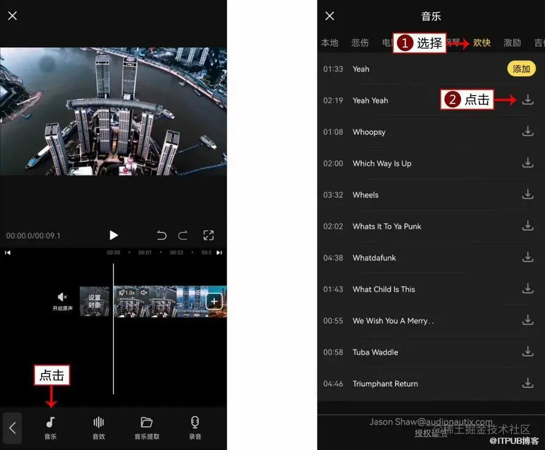
Task: Download We Wish You A Merry
Action: tap(528, 320)
